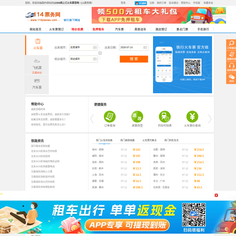Image resolution: width=236 pixels, height=236 pixels.
Task: Open the arrival city picker icon
Action: pos(95,59)
